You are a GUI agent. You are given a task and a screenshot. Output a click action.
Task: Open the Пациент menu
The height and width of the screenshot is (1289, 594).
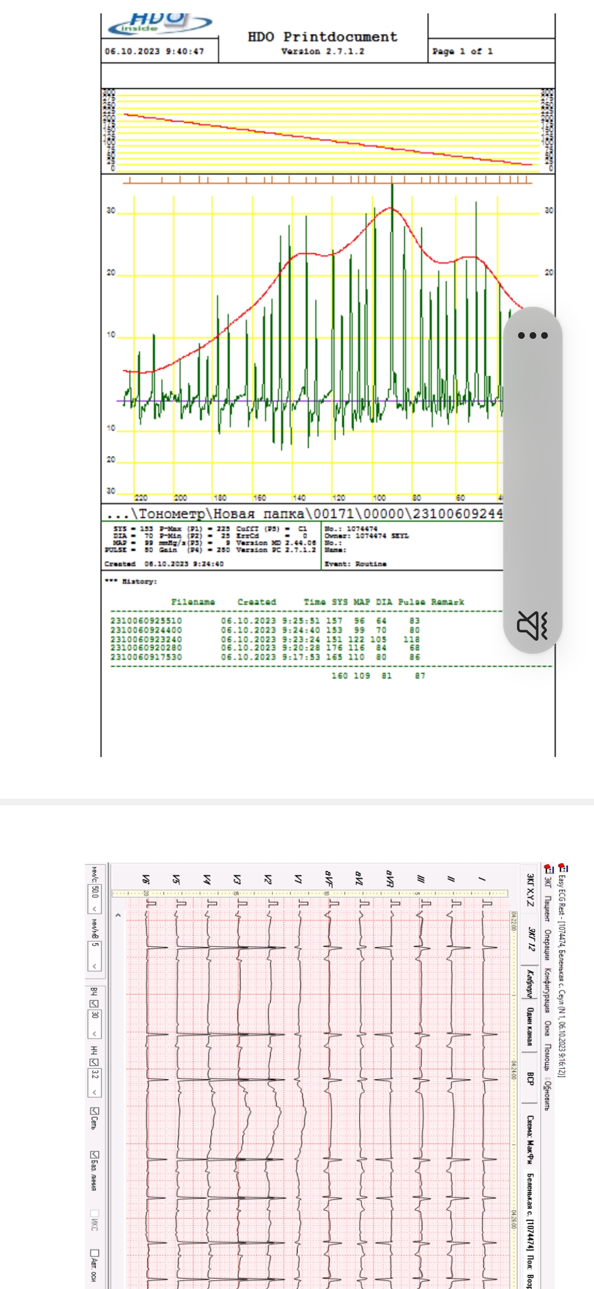point(548,908)
